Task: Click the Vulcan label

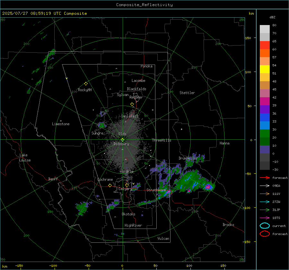Action: tap(163, 239)
